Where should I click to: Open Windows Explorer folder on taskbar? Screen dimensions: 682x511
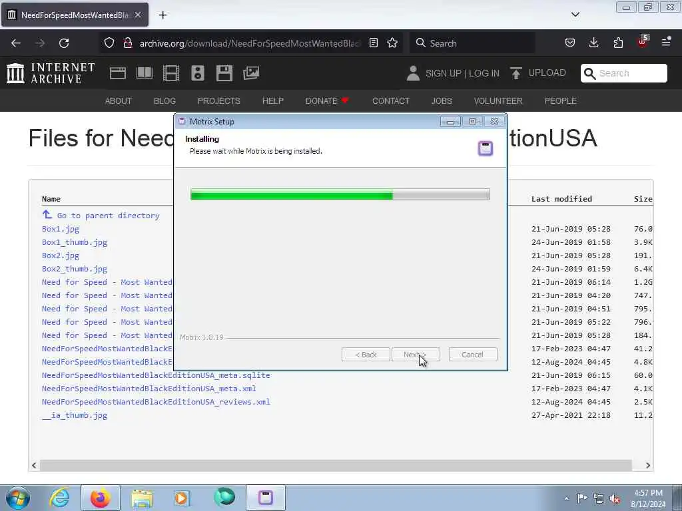(x=142, y=498)
